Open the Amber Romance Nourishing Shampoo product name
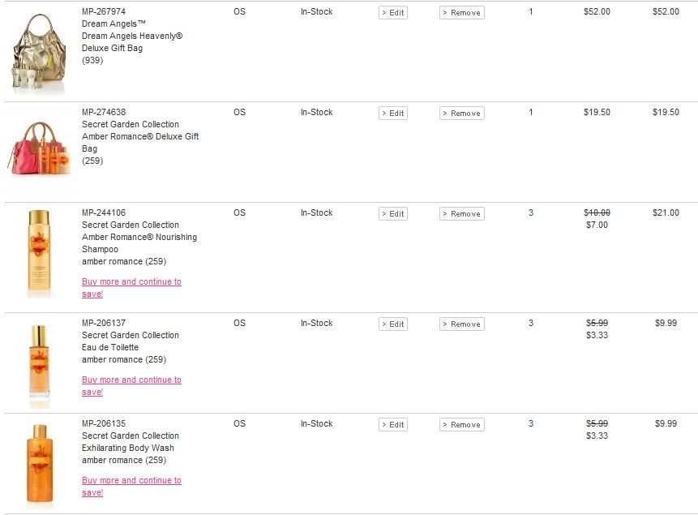698x515 pixels. point(139,242)
